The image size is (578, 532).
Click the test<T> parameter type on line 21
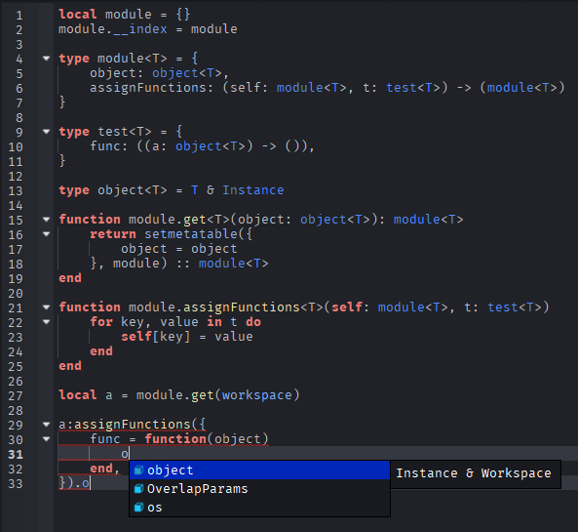pos(515,307)
